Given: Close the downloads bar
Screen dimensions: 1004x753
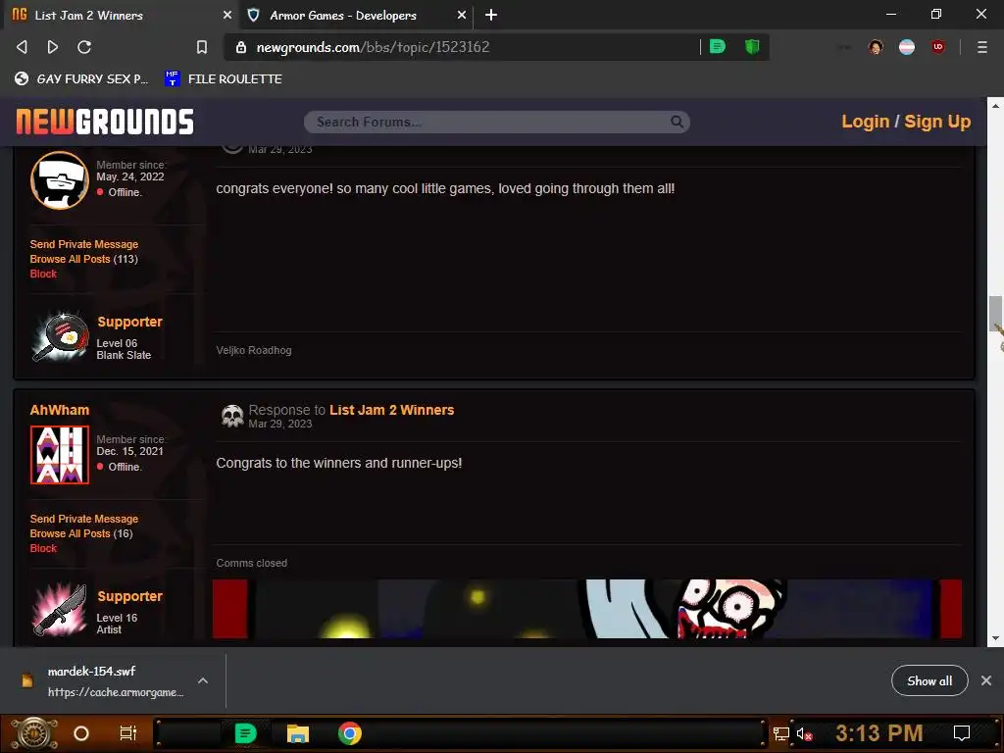Looking at the screenshot, I should pos(986,680).
